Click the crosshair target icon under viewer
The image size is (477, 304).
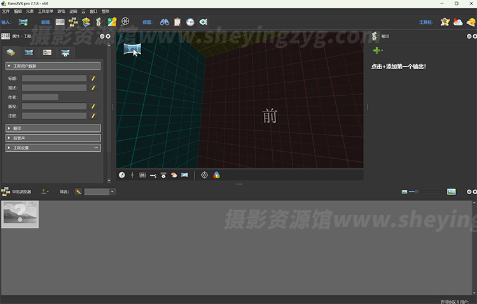(204, 175)
